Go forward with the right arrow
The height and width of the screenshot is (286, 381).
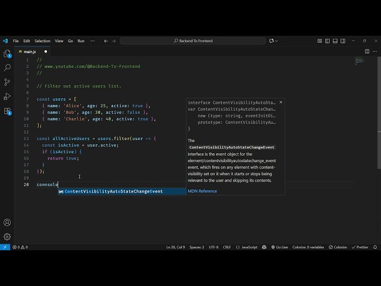point(114,41)
